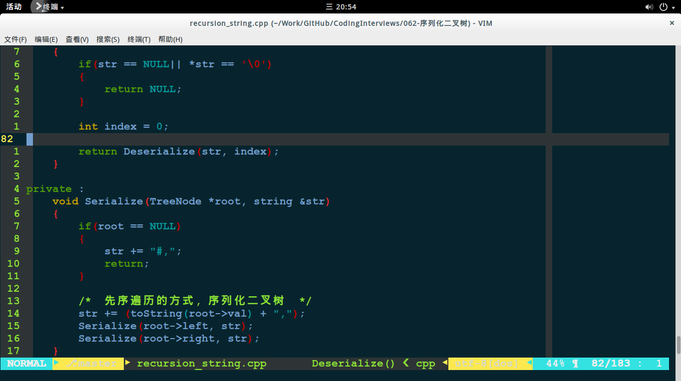
Task: Click the void Serialize function declaration
Action: click(192, 201)
